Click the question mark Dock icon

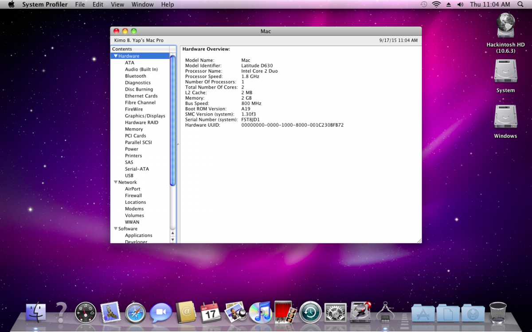(x=61, y=312)
